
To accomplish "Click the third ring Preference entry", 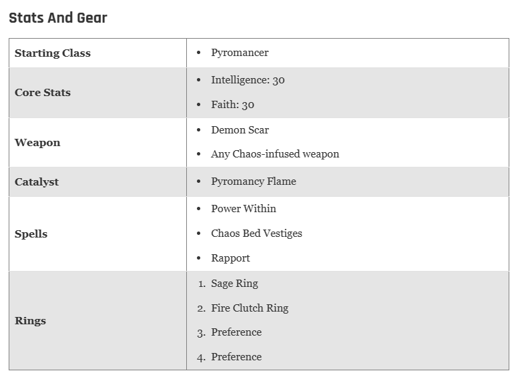I will click(236, 332).
